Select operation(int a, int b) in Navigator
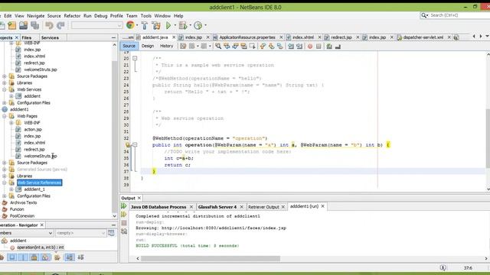The height and width of the screenshot is (275, 490). (x=40, y=247)
